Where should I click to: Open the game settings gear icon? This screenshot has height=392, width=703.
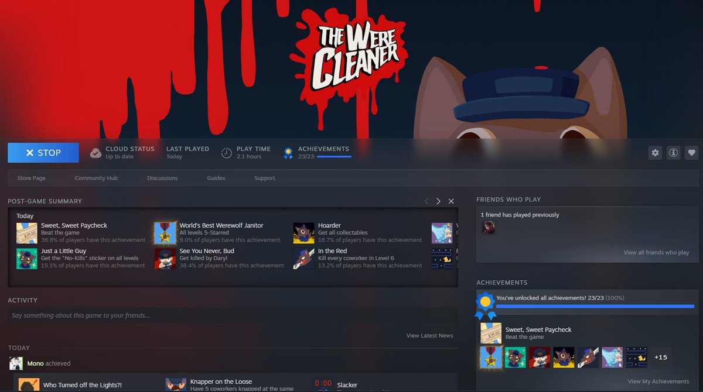[x=655, y=153]
